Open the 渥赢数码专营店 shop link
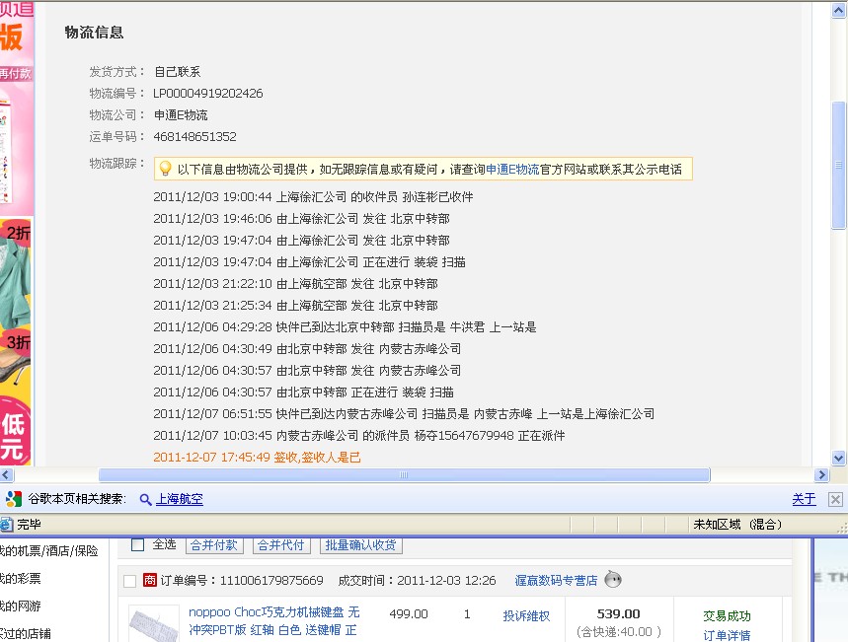 [556, 581]
